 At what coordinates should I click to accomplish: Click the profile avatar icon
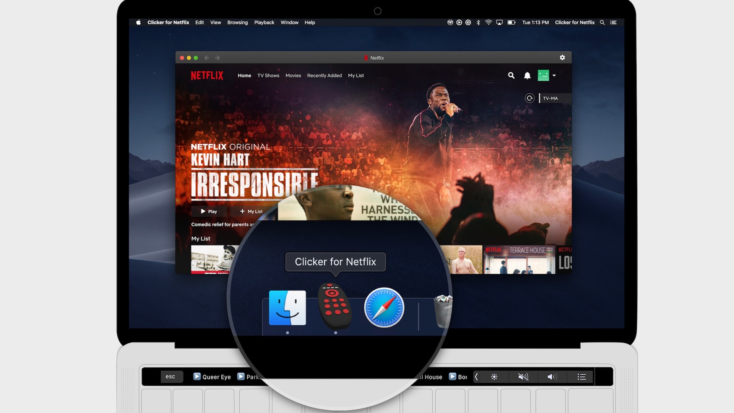(x=544, y=75)
